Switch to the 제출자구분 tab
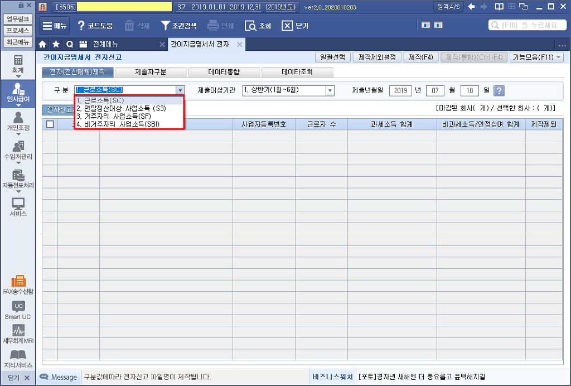The height and width of the screenshot is (386, 571). pyautogui.click(x=151, y=72)
